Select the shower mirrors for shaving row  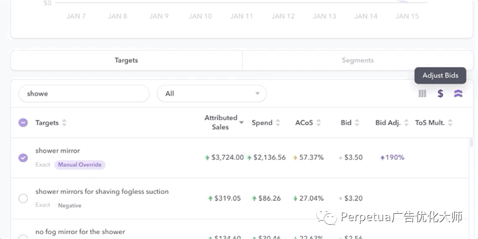click(23, 198)
